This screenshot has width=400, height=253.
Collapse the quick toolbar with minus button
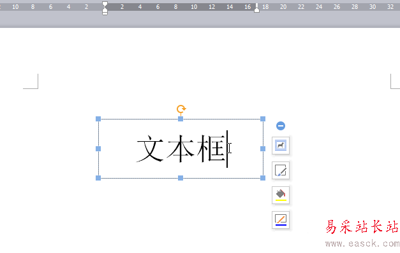281,126
